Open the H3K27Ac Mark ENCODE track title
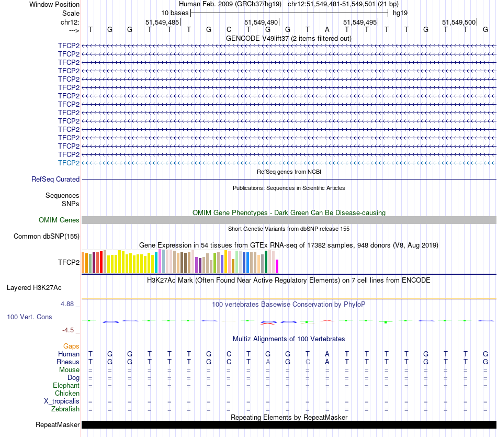 click(289, 281)
